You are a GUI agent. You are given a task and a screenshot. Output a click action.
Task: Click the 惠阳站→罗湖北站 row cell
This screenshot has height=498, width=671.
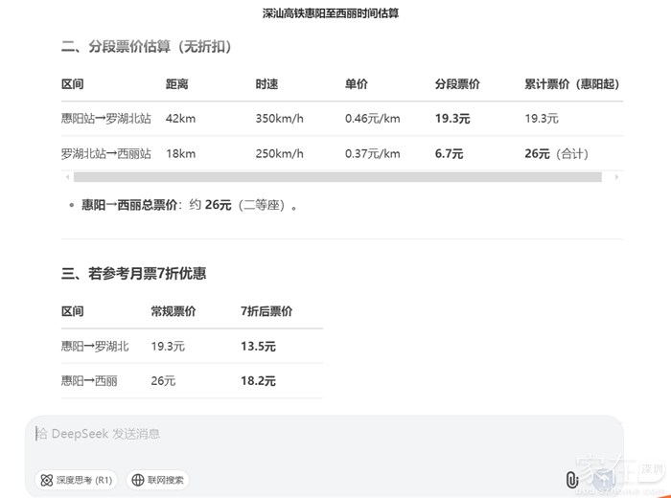[x=105, y=119]
